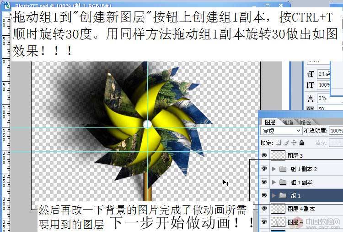The width and height of the screenshot is (343, 232).
Task: Click the 不透明度 label
Action: 316,131
